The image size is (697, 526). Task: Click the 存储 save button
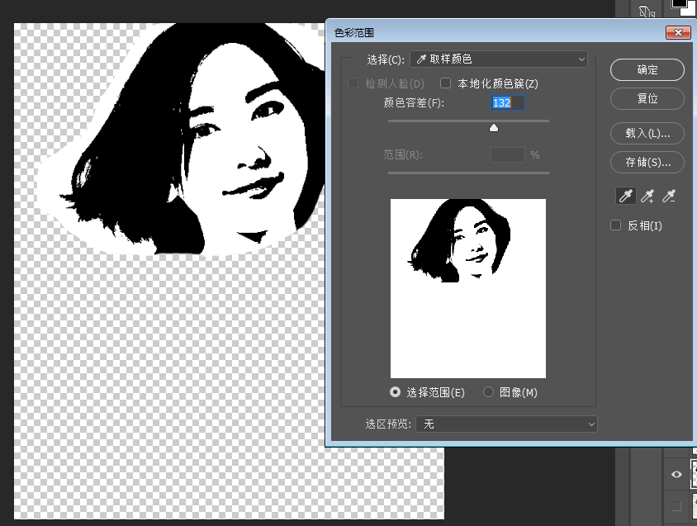[647, 163]
